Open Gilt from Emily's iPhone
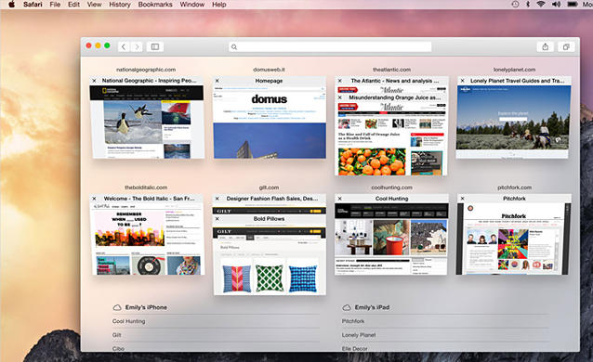This screenshot has width=593, height=362. pyautogui.click(x=116, y=335)
